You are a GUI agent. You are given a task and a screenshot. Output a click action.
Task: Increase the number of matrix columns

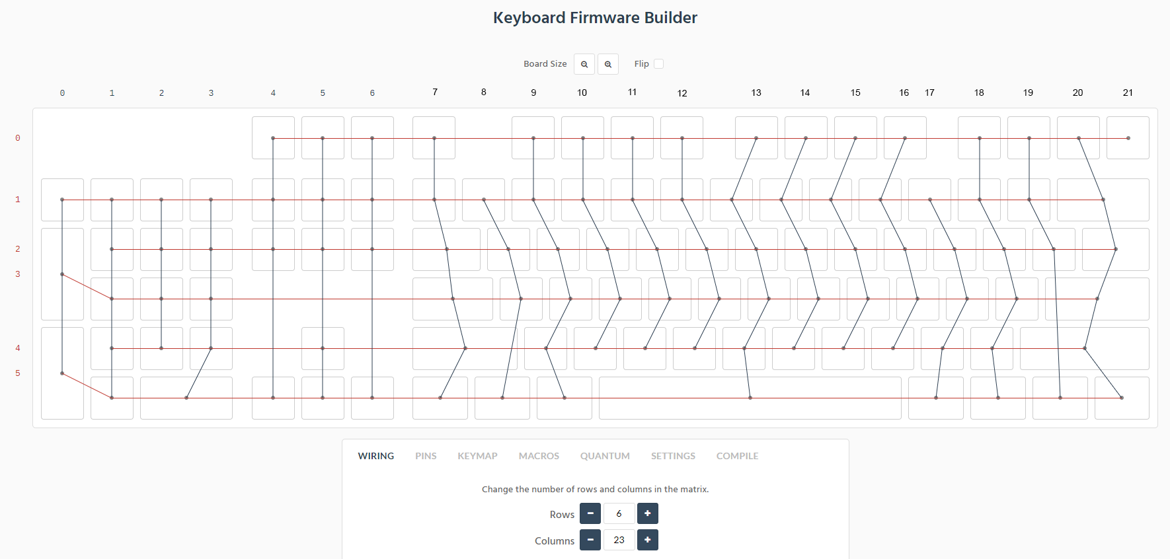point(648,540)
